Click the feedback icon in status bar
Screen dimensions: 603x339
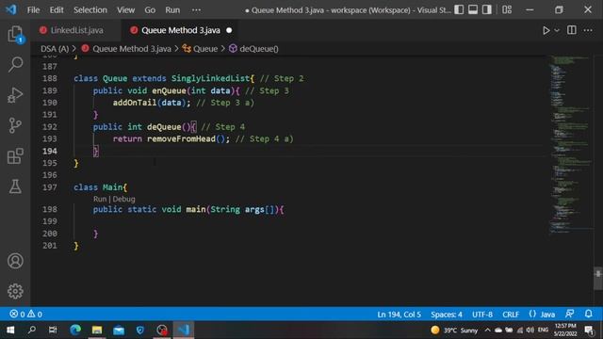pos(569,314)
